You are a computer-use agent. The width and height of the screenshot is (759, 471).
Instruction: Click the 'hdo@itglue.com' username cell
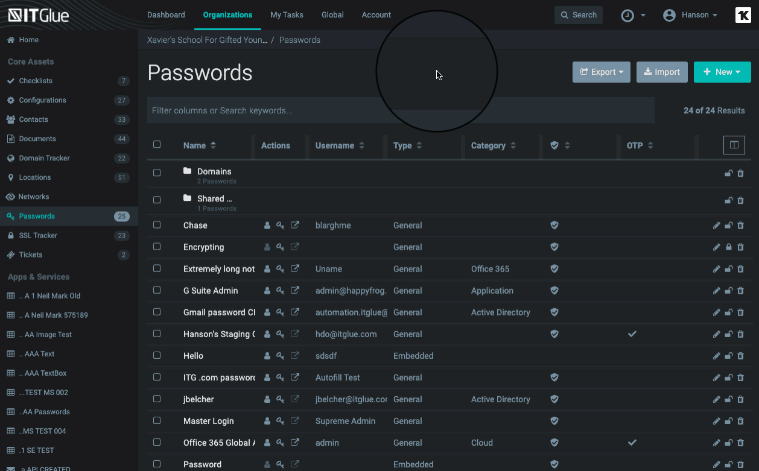[x=346, y=334]
